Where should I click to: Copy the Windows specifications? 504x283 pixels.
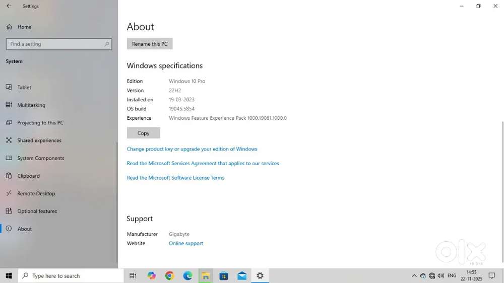point(143,133)
